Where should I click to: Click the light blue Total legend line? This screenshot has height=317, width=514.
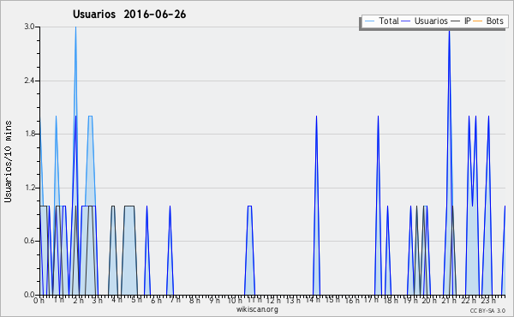point(369,21)
